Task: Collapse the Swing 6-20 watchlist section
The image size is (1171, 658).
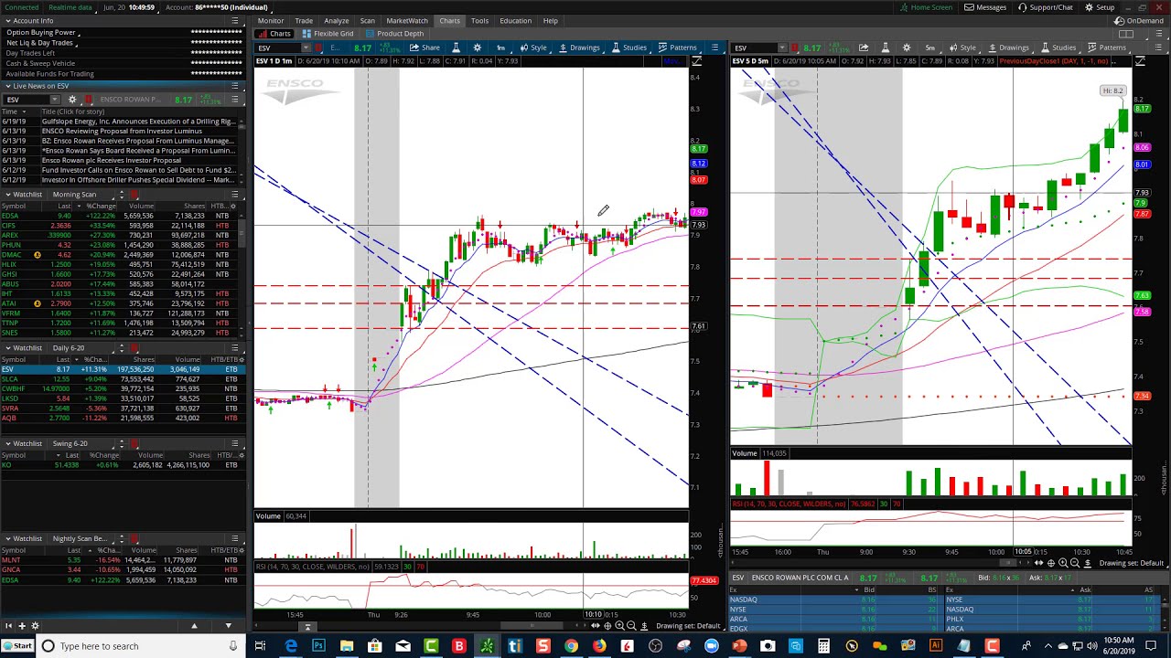Action: point(7,443)
